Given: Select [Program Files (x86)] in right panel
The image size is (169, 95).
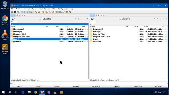Looking at the screenshot, I should point(129,37).
